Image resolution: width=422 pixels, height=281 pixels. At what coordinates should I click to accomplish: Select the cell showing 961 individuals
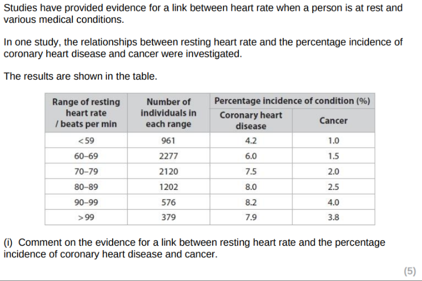tap(168, 141)
